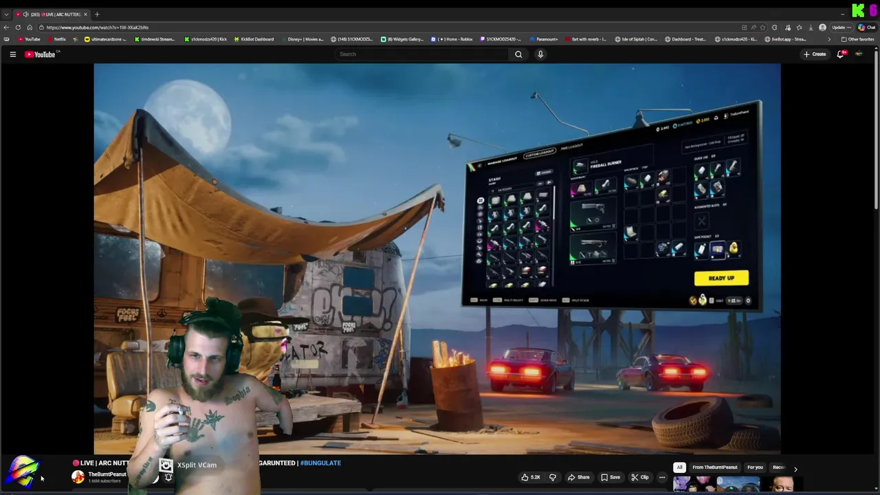
Task: Dislike the video with thumbs-down icon
Action: (552, 477)
